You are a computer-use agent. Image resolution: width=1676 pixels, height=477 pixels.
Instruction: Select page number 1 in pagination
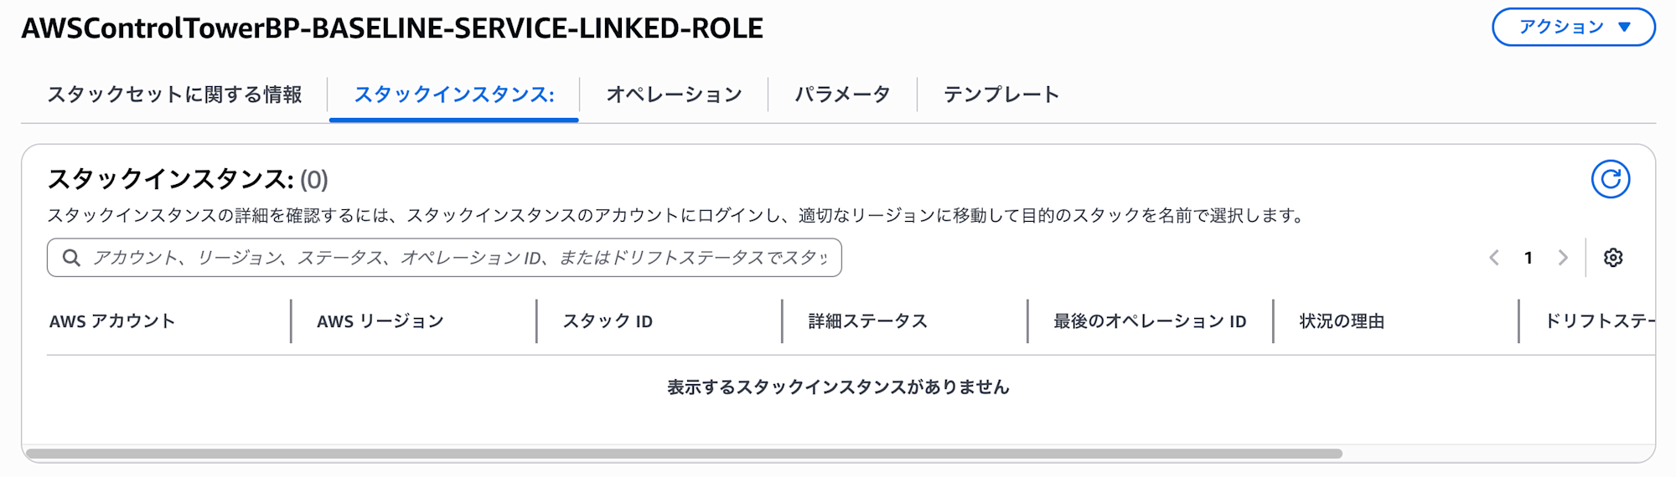tap(1529, 258)
